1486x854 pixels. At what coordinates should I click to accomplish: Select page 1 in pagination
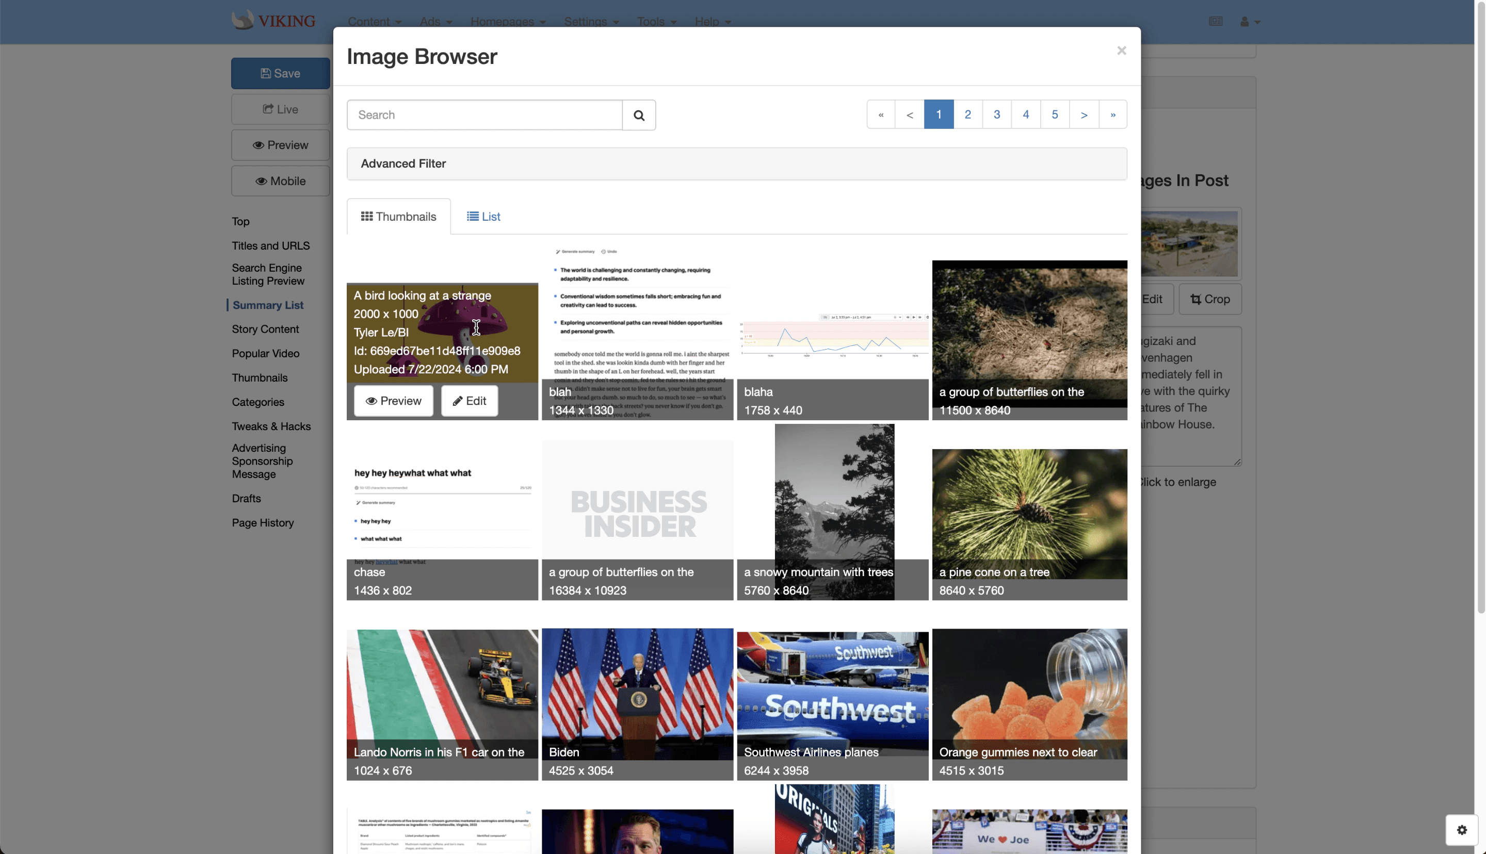(939, 114)
